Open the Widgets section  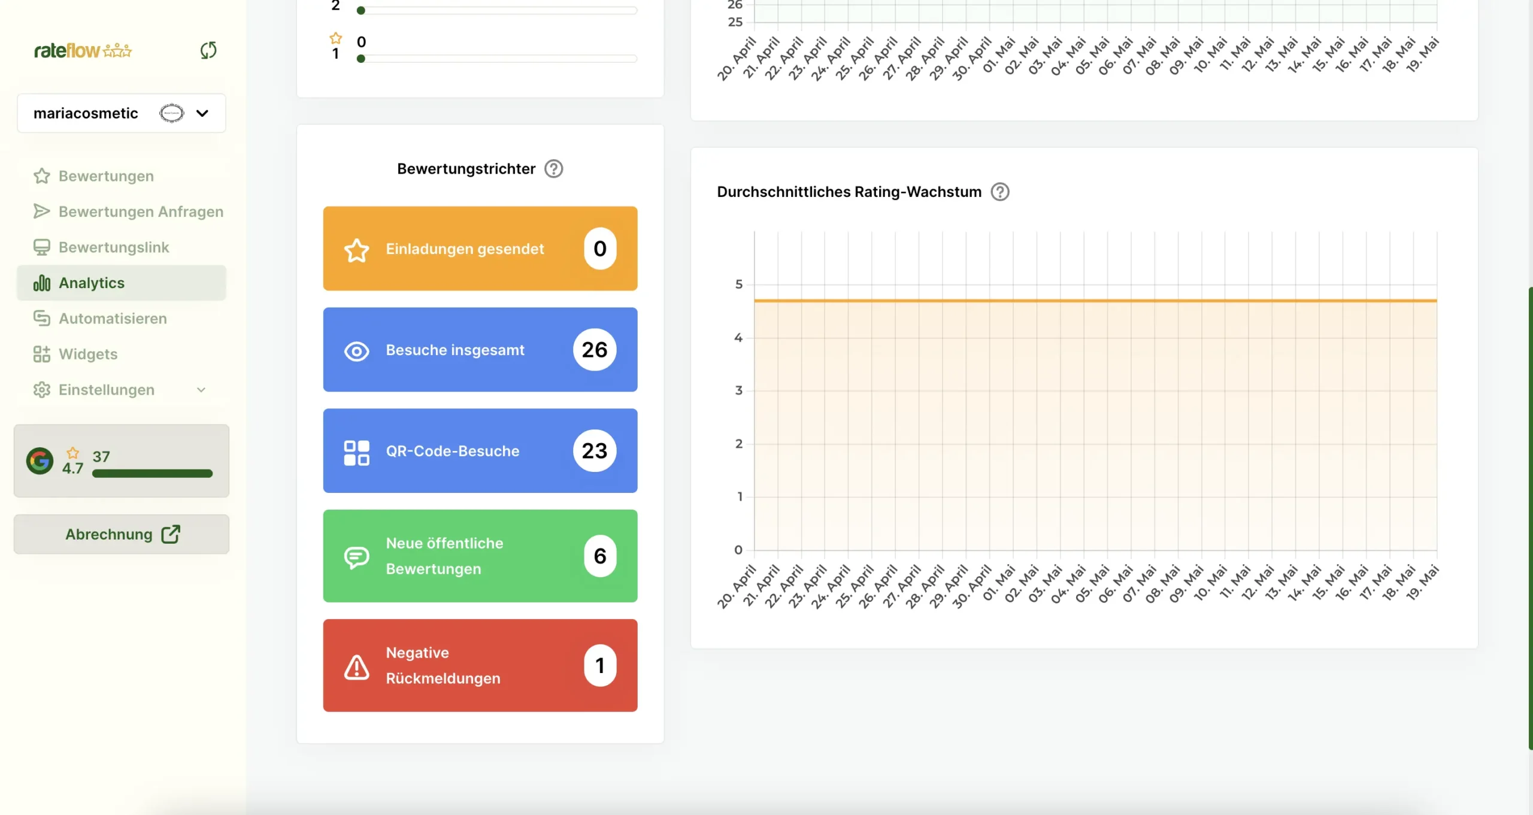click(x=88, y=354)
